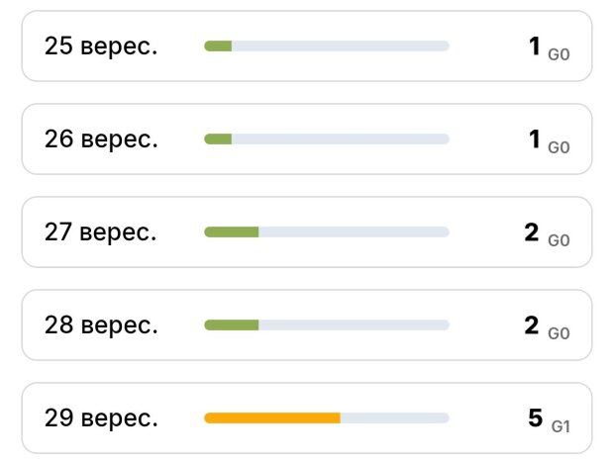Screen dimensions: 614x462
Task: Select the date label 26 верес.
Action: (101, 139)
